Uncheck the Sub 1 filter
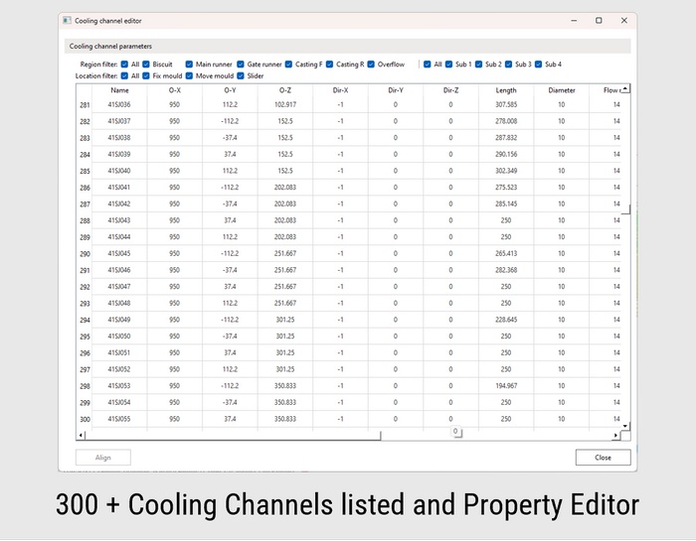 (448, 65)
